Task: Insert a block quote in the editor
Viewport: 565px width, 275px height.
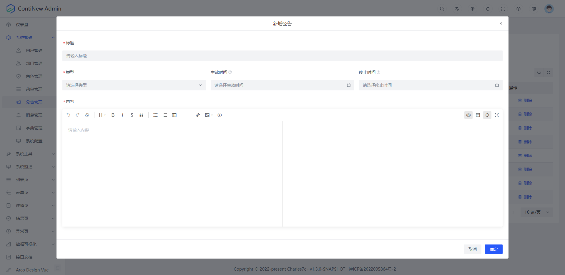Action: coord(141,115)
